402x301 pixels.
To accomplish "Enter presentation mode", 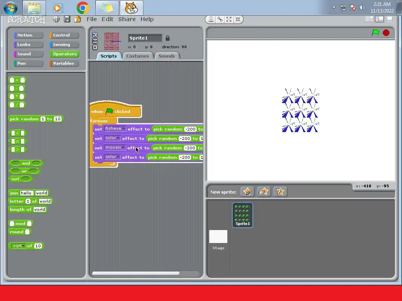I will click(390, 19).
